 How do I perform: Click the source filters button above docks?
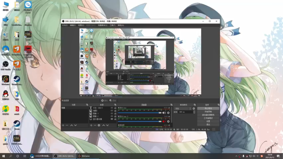pos(113,101)
